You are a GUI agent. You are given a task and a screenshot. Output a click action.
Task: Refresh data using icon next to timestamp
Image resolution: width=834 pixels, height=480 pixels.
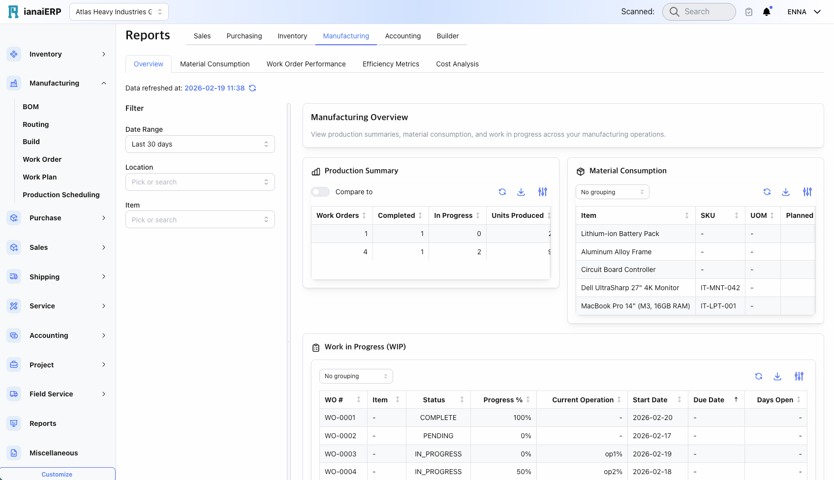tap(252, 88)
